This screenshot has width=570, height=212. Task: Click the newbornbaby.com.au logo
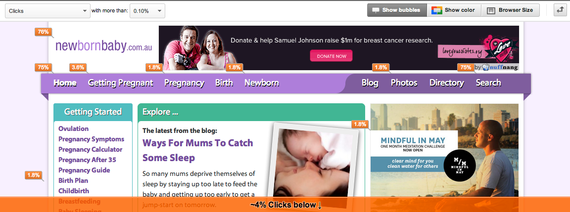coord(103,46)
